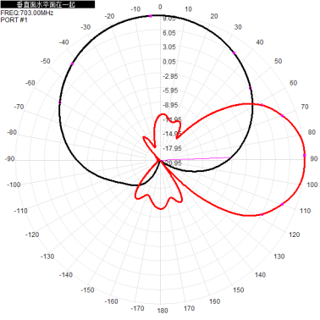Select the positive '40' angle label
Viewport: 320px width, 320px height.
pyautogui.click(x=260, y=42)
